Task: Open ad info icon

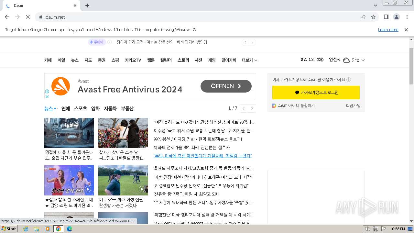Action: click(47, 92)
